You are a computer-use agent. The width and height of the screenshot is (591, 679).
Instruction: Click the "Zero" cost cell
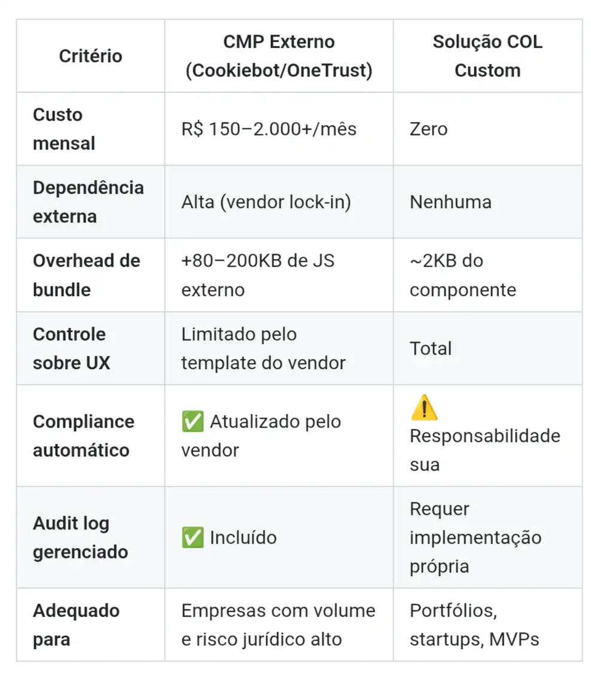pos(428,129)
